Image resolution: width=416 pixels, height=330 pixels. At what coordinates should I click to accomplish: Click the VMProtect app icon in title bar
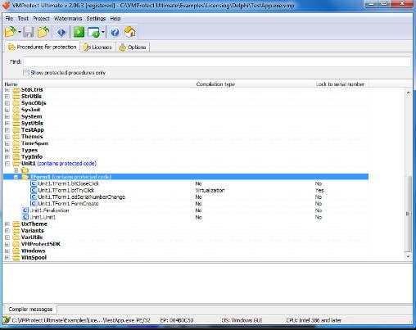point(6,5)
